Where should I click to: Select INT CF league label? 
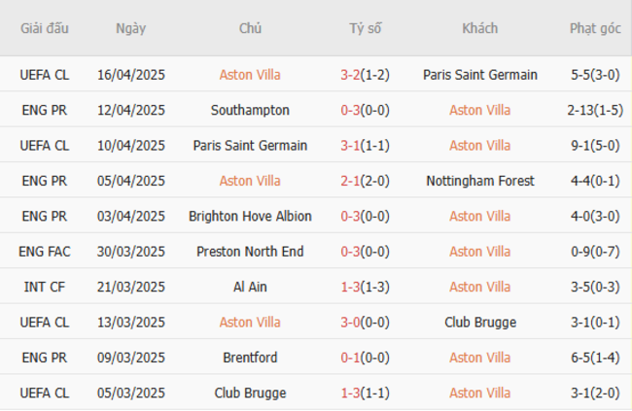pos(45,287)
